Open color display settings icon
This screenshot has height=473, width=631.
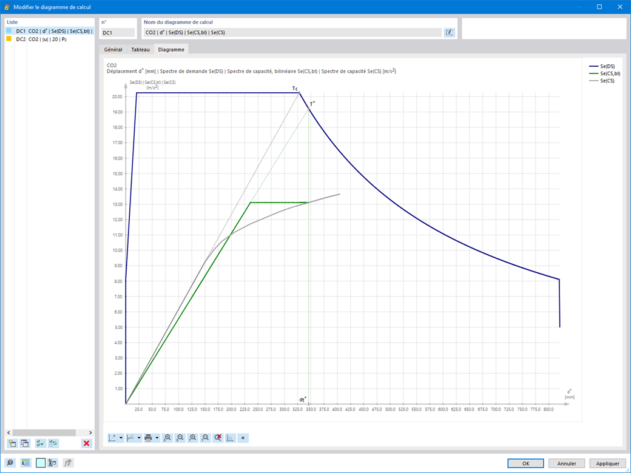point(53,463)
